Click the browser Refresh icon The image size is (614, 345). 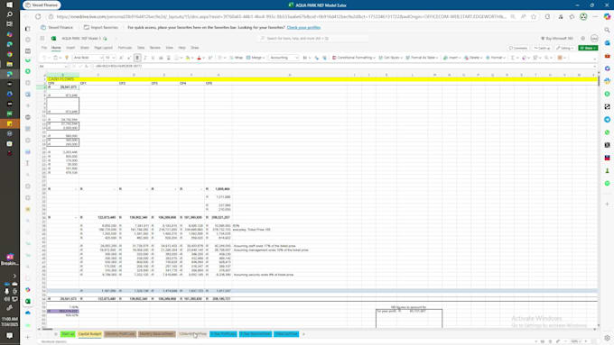pyautogui.click(x=38, y=17)
